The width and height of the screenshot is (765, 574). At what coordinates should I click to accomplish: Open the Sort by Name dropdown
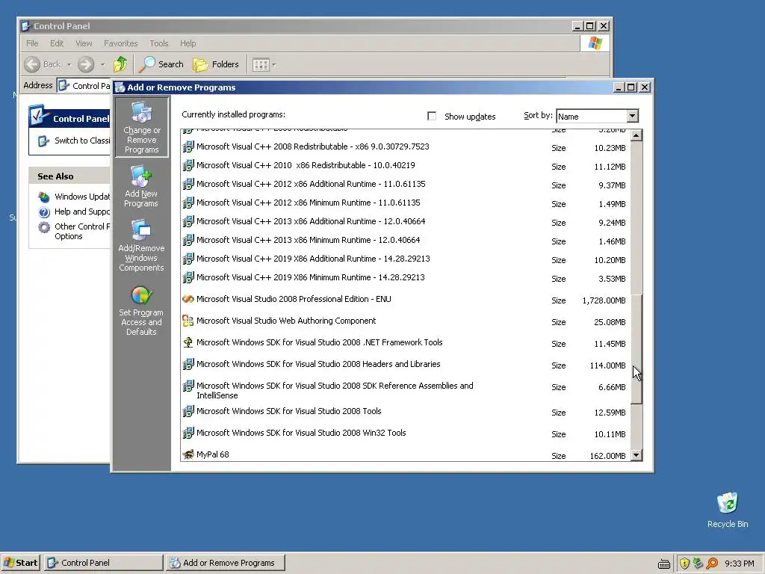point(632,116)
